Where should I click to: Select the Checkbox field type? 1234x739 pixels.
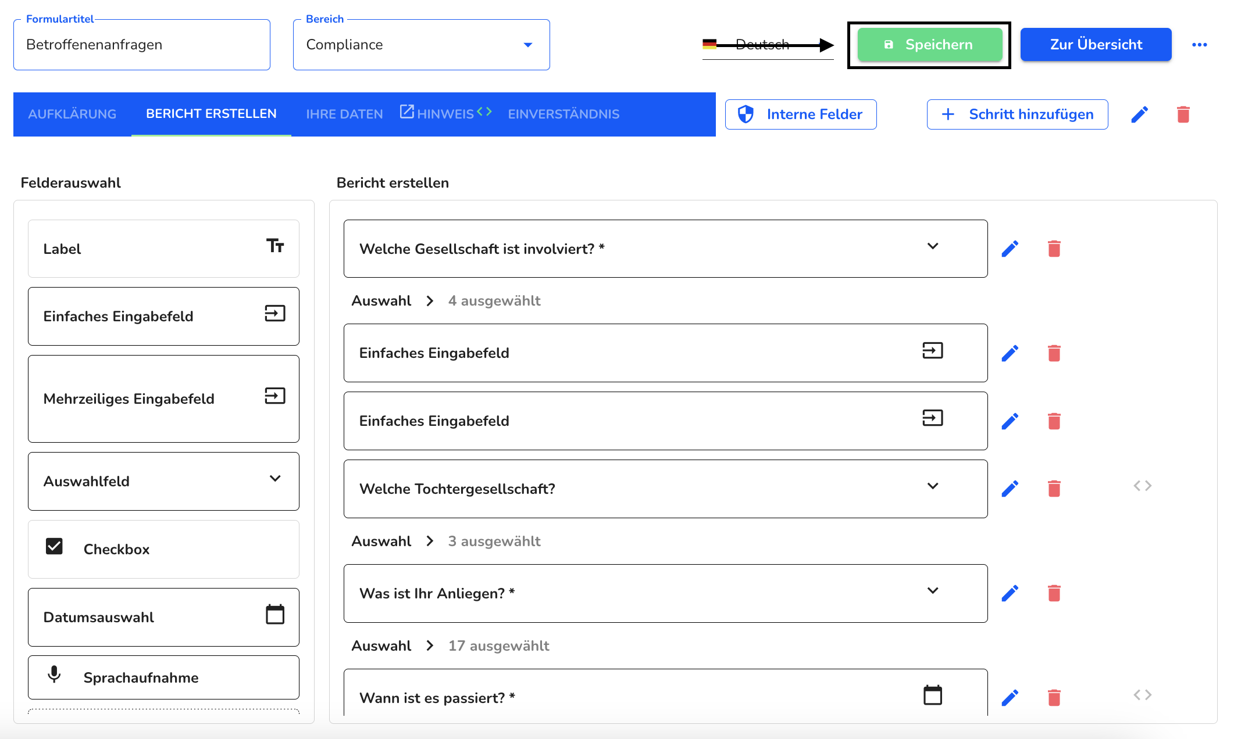pyautogui.click(x=162, y=549)
